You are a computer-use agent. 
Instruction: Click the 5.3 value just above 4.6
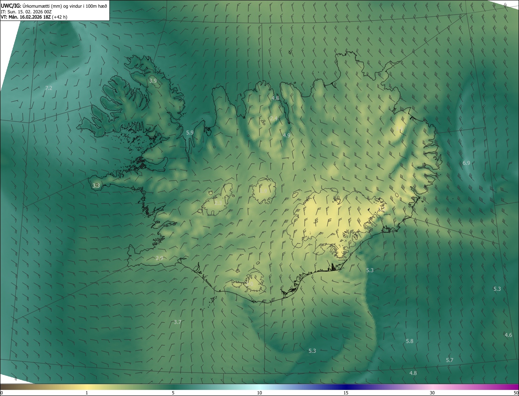(497, 289)
